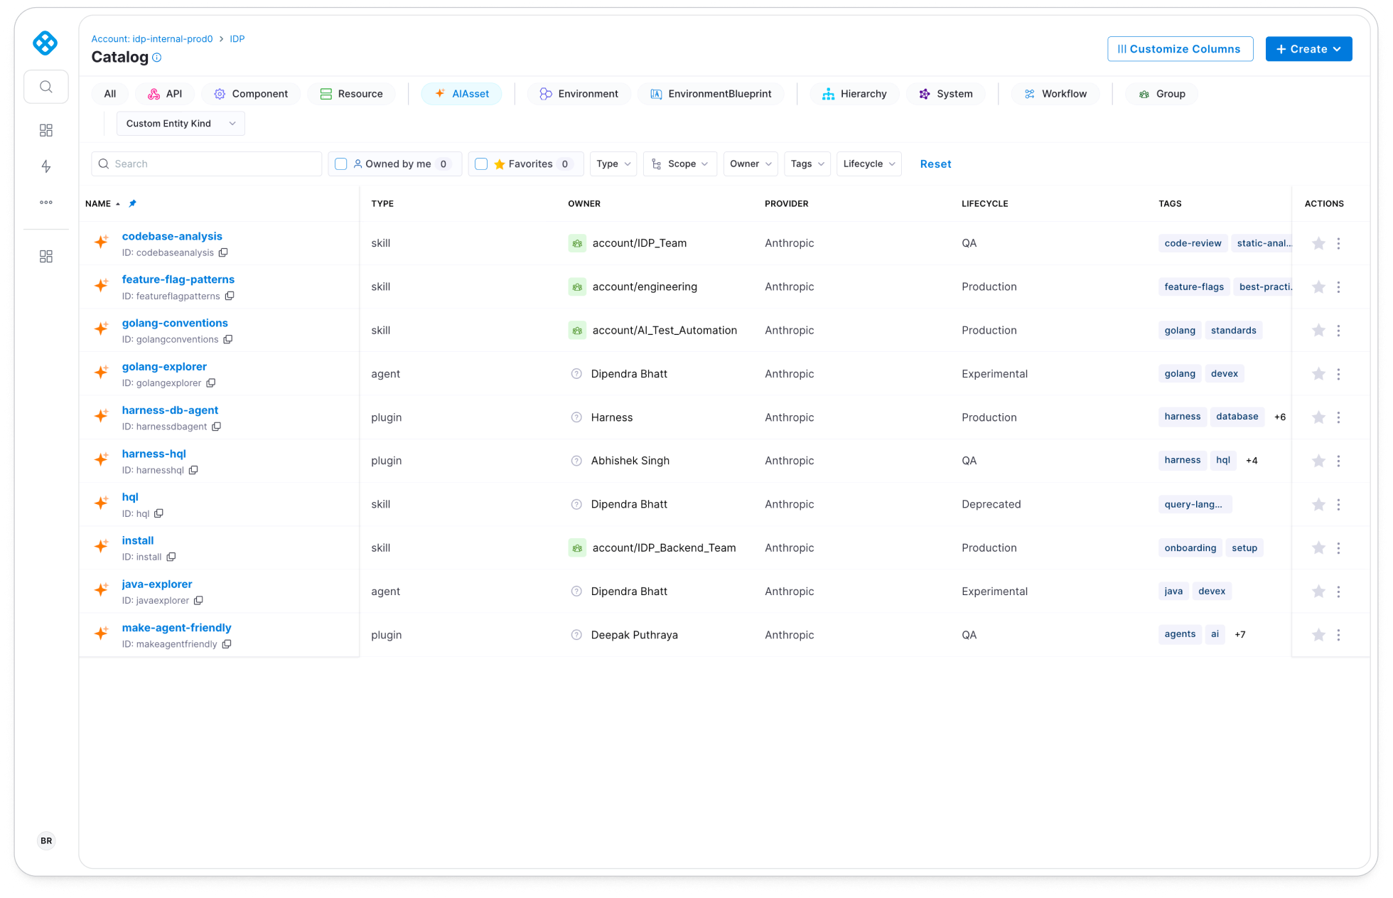Open the IDP breadcrumb link
1393x898 pixels.
click(237, 39)
